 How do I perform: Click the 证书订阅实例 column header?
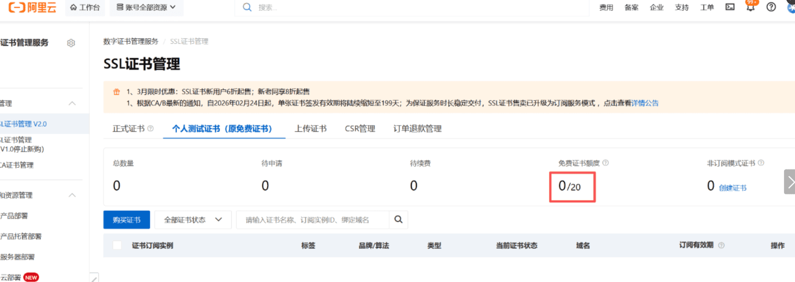pos(152,246)
